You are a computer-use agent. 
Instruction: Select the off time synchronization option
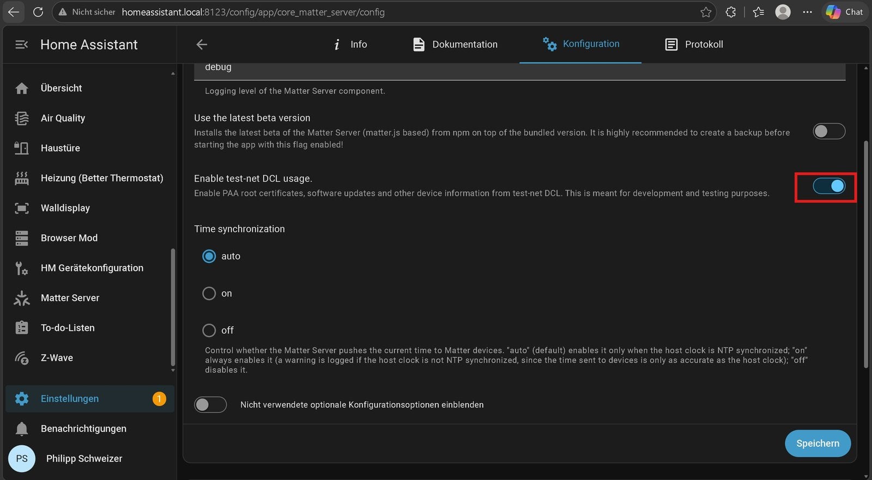209,331
